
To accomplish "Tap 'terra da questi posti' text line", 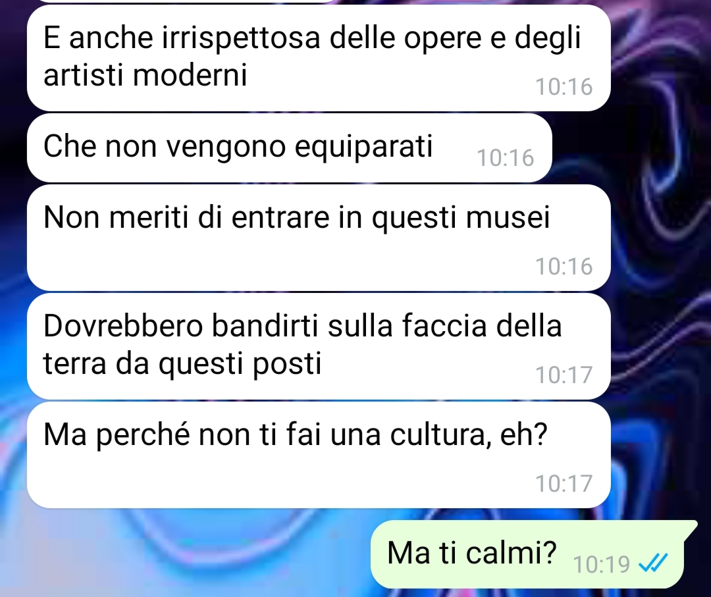I will pos(182,364).
